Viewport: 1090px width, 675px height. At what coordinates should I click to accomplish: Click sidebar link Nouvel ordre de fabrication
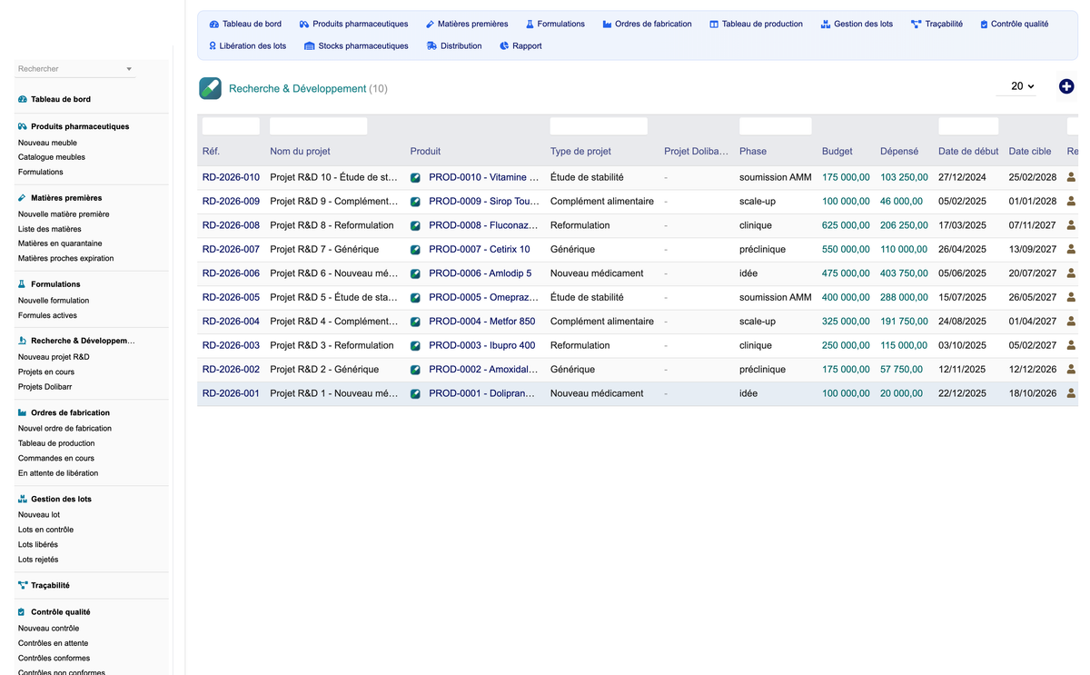click(x=65, y=429)
